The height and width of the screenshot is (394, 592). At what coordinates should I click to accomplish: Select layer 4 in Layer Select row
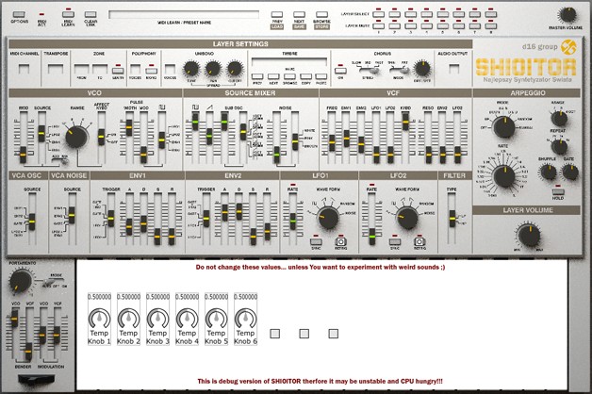coord(427,14)
